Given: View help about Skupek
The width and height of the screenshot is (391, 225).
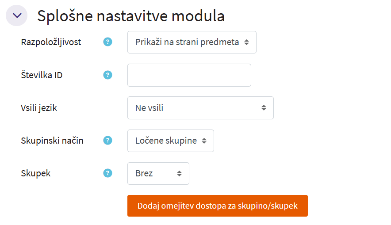Looking at the screenshot, I should 107,173.
